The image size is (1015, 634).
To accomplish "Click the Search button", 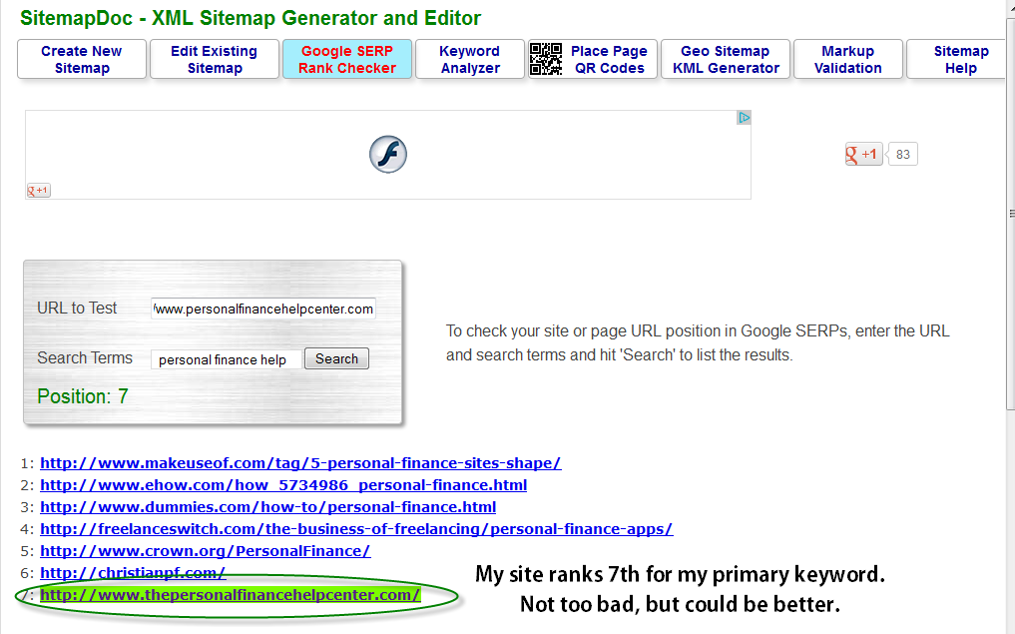I will coord(336,358).
